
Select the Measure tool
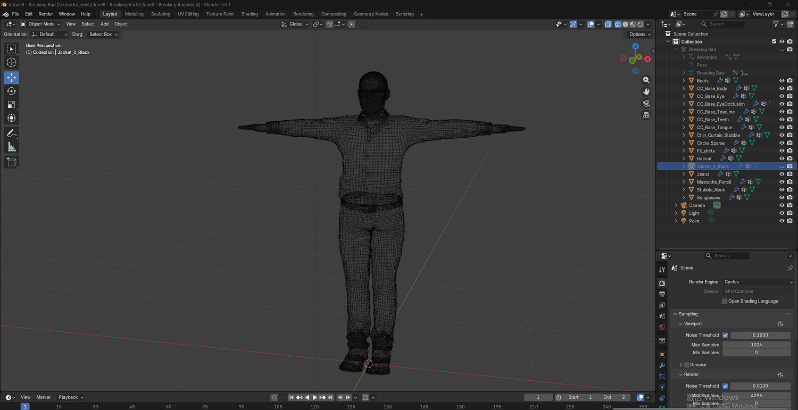tap(11, 147)
